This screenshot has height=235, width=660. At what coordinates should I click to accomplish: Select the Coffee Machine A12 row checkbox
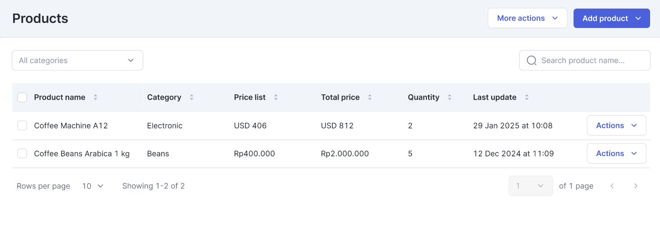(x=22, y=125)
